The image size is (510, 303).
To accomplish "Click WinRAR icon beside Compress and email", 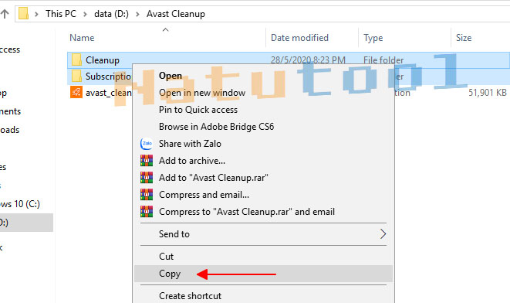I will pos(147,195).
